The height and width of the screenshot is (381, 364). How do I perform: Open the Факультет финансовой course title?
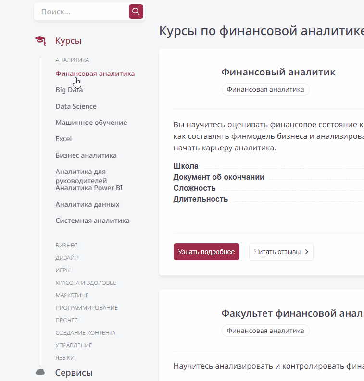[x=292, y=313]
